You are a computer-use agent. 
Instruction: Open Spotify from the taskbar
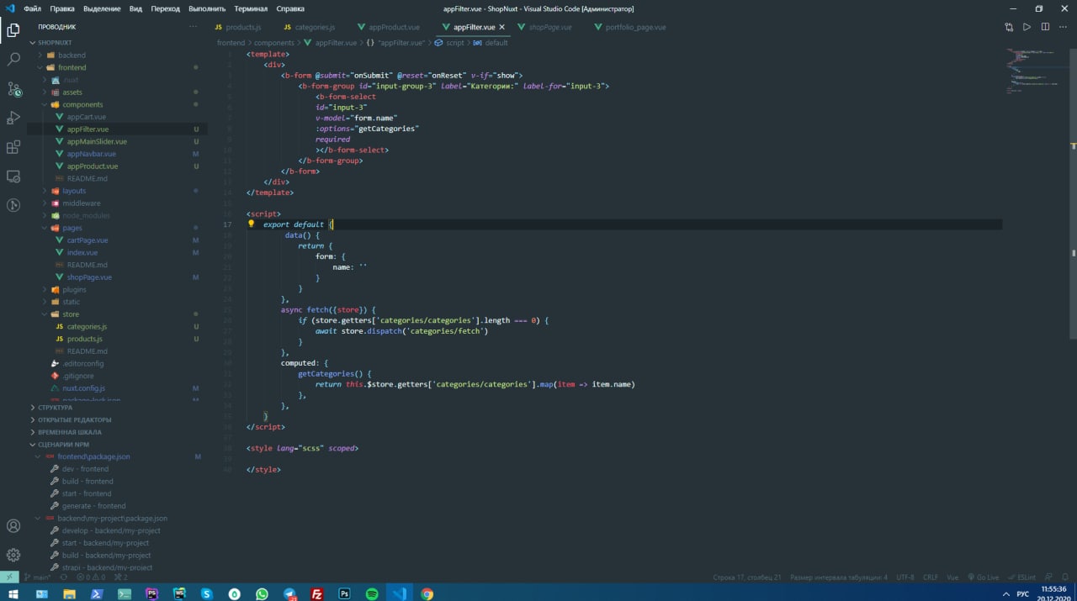coord(372,593)
